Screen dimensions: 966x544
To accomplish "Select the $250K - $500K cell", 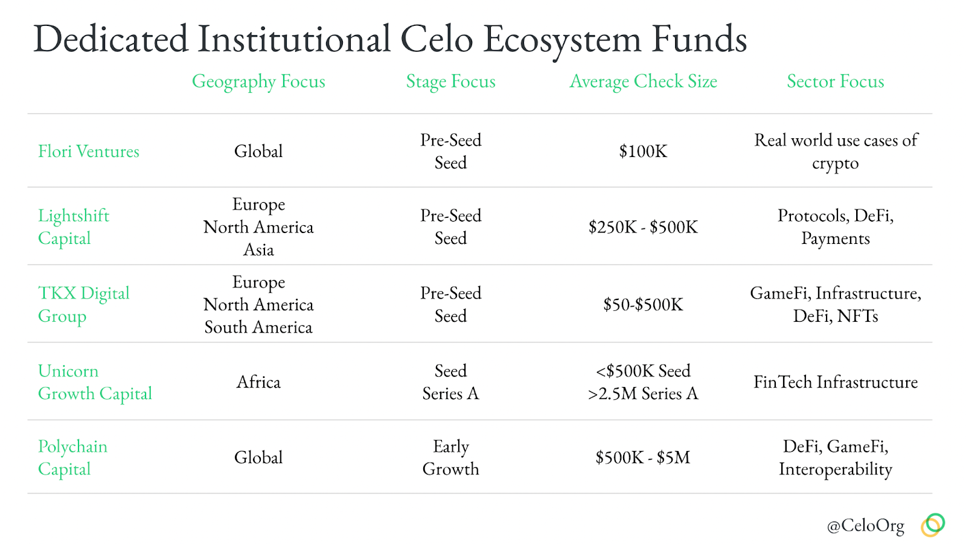I will click(643, 227).
